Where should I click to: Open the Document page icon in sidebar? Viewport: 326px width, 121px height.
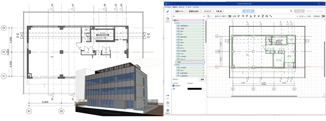(168, 19)
